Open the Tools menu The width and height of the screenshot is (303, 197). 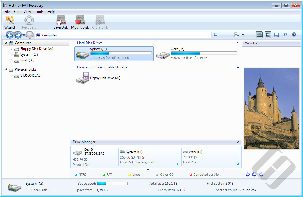39,12
